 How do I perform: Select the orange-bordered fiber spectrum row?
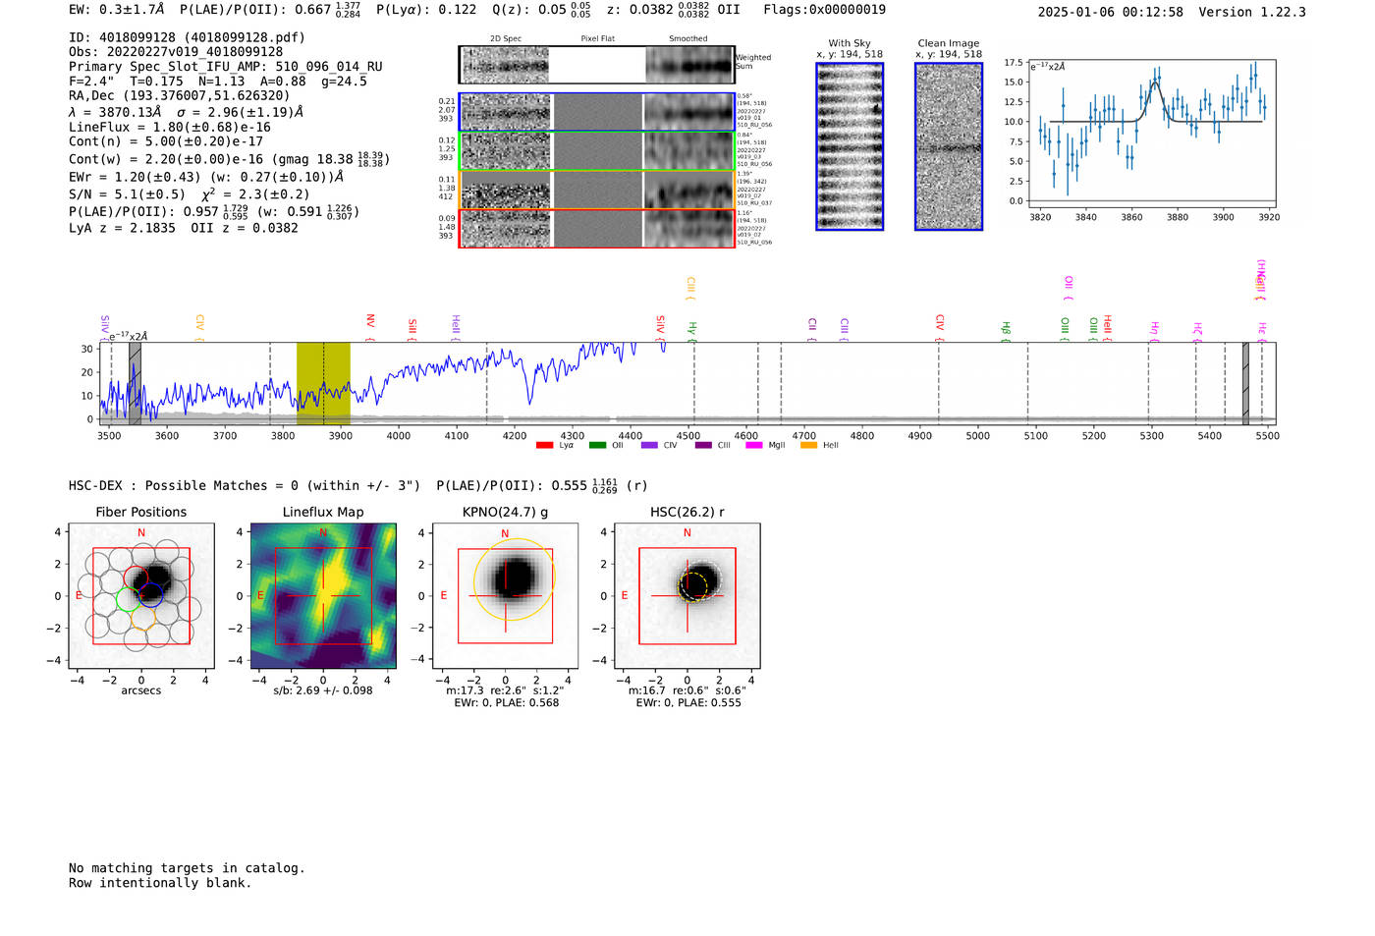[597, 190]
